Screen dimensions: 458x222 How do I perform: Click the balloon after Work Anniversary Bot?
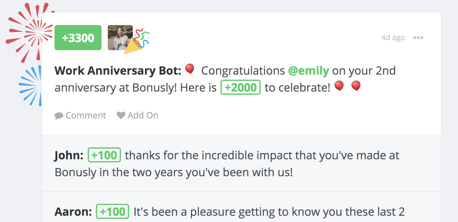point(190,70)
